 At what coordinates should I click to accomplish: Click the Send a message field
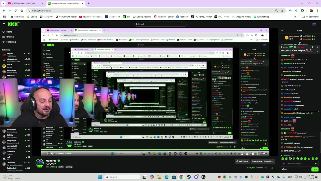(x=300, y=164)
